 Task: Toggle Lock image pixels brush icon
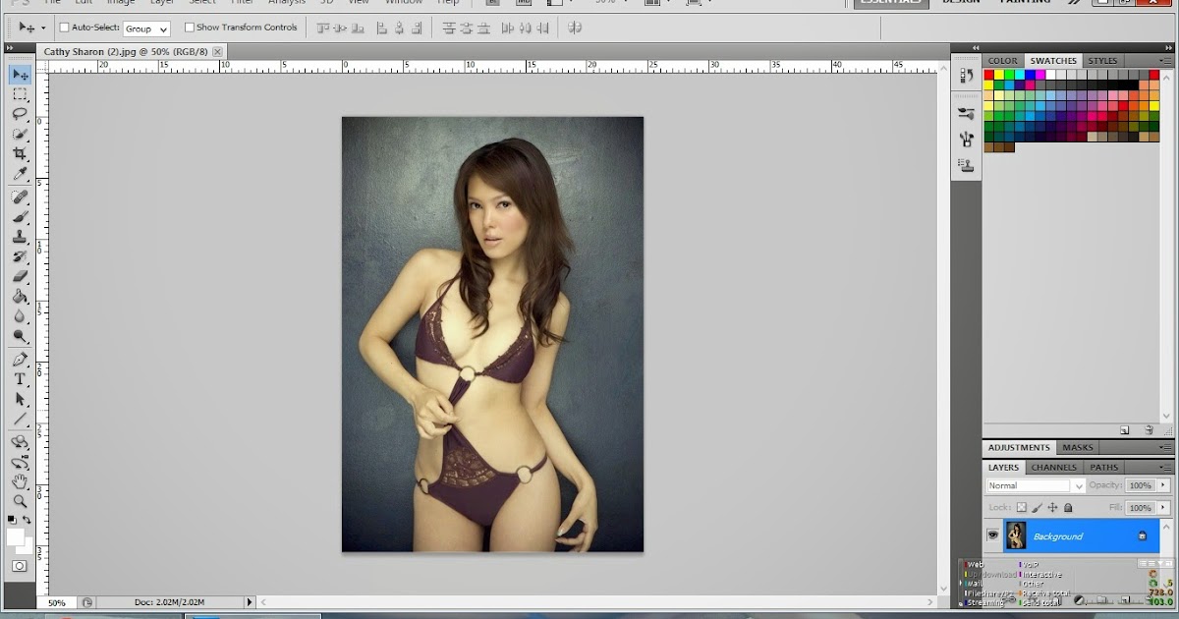pyautogui.click(x=1037, y=508)
